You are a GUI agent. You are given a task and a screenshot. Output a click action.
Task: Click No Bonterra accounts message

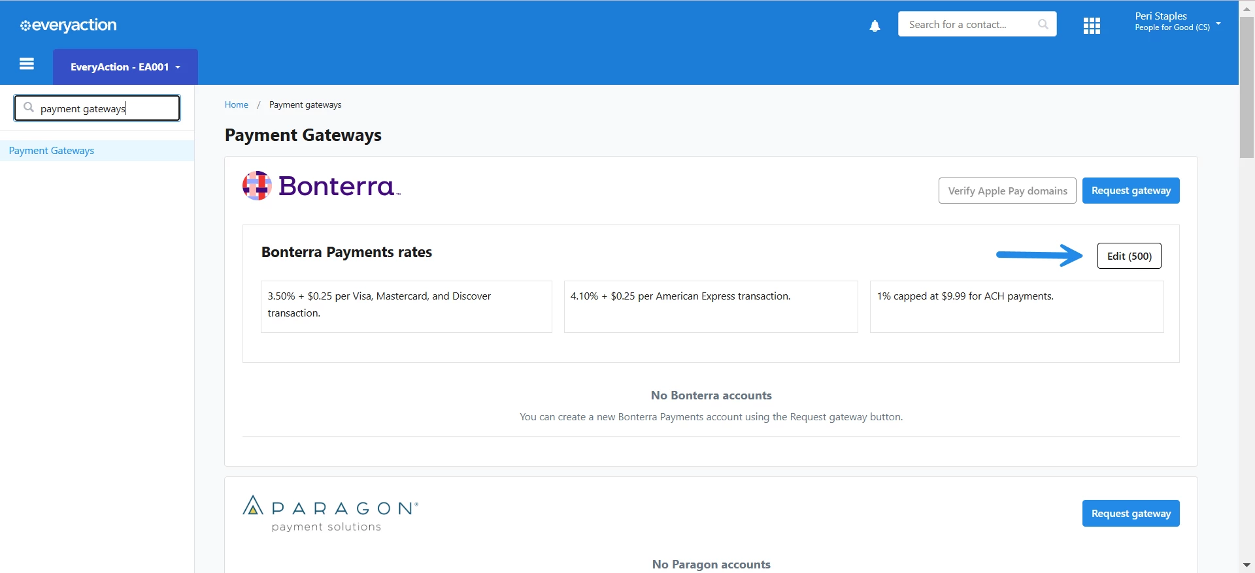[711, 395]
